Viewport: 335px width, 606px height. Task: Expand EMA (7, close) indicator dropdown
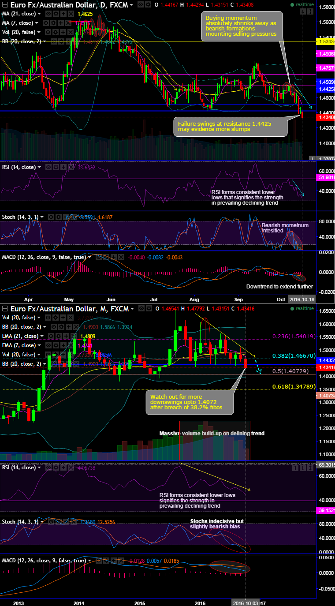click(x=39, y=345)
